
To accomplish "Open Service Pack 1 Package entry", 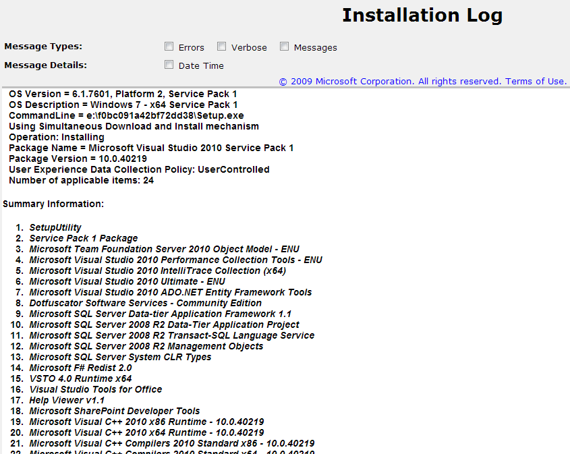I will pyautogui.click(x=84, y=238).
